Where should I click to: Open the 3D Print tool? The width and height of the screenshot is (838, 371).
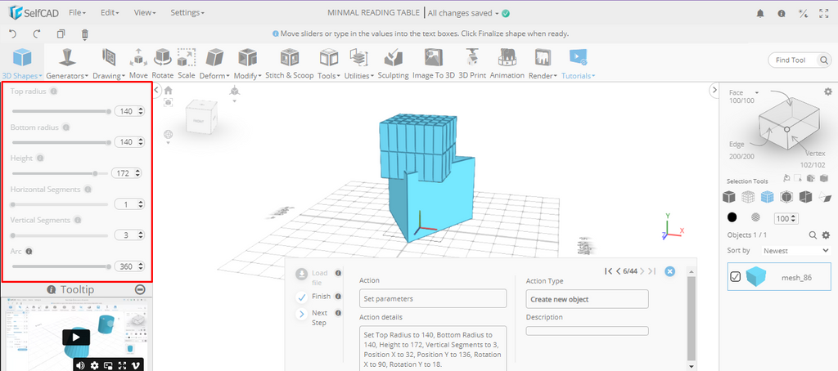pyautogui.click(x=472, y=64)
